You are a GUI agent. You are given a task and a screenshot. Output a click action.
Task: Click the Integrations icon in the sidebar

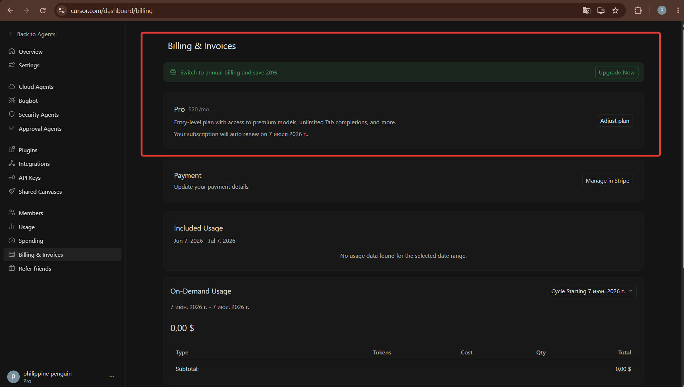(x=12, y=163)
